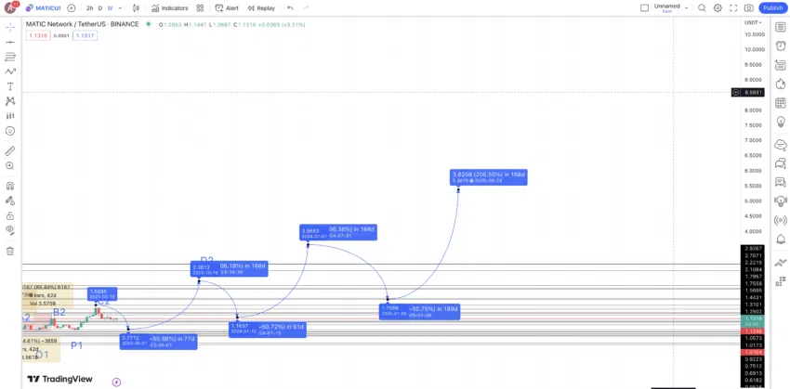This screenshot has width=790, height=389.
Task: Click the undo arrow
Action: (290, 8)
